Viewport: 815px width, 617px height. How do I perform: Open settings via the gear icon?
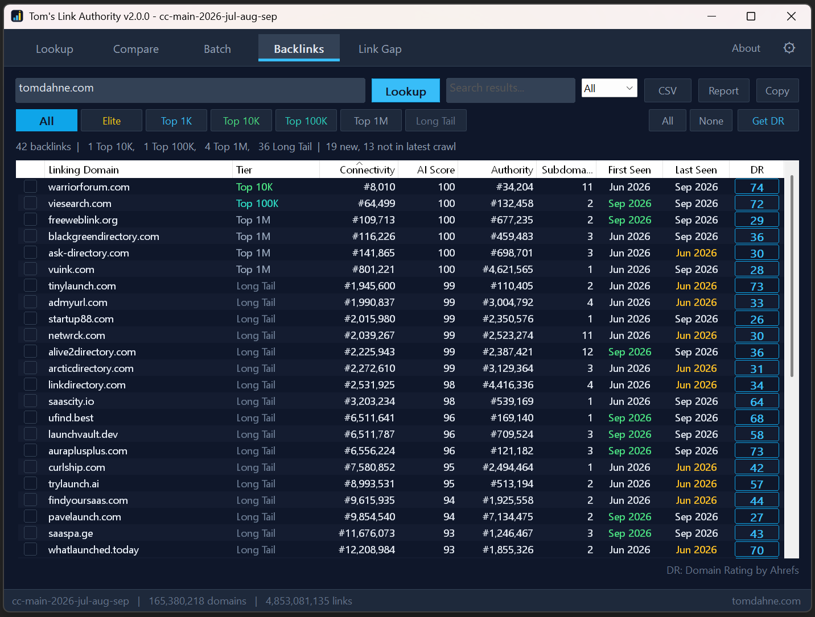pyautogui.click(x=789, y=48)
